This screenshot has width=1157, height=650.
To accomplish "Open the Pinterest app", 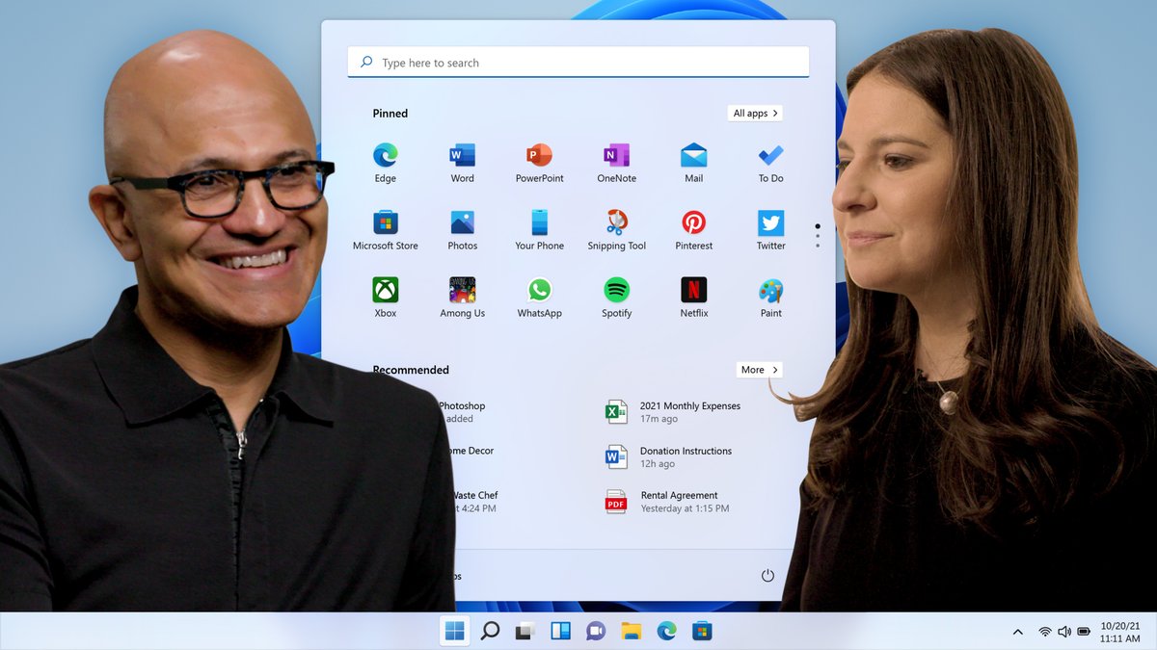I will tap(693, 229).
